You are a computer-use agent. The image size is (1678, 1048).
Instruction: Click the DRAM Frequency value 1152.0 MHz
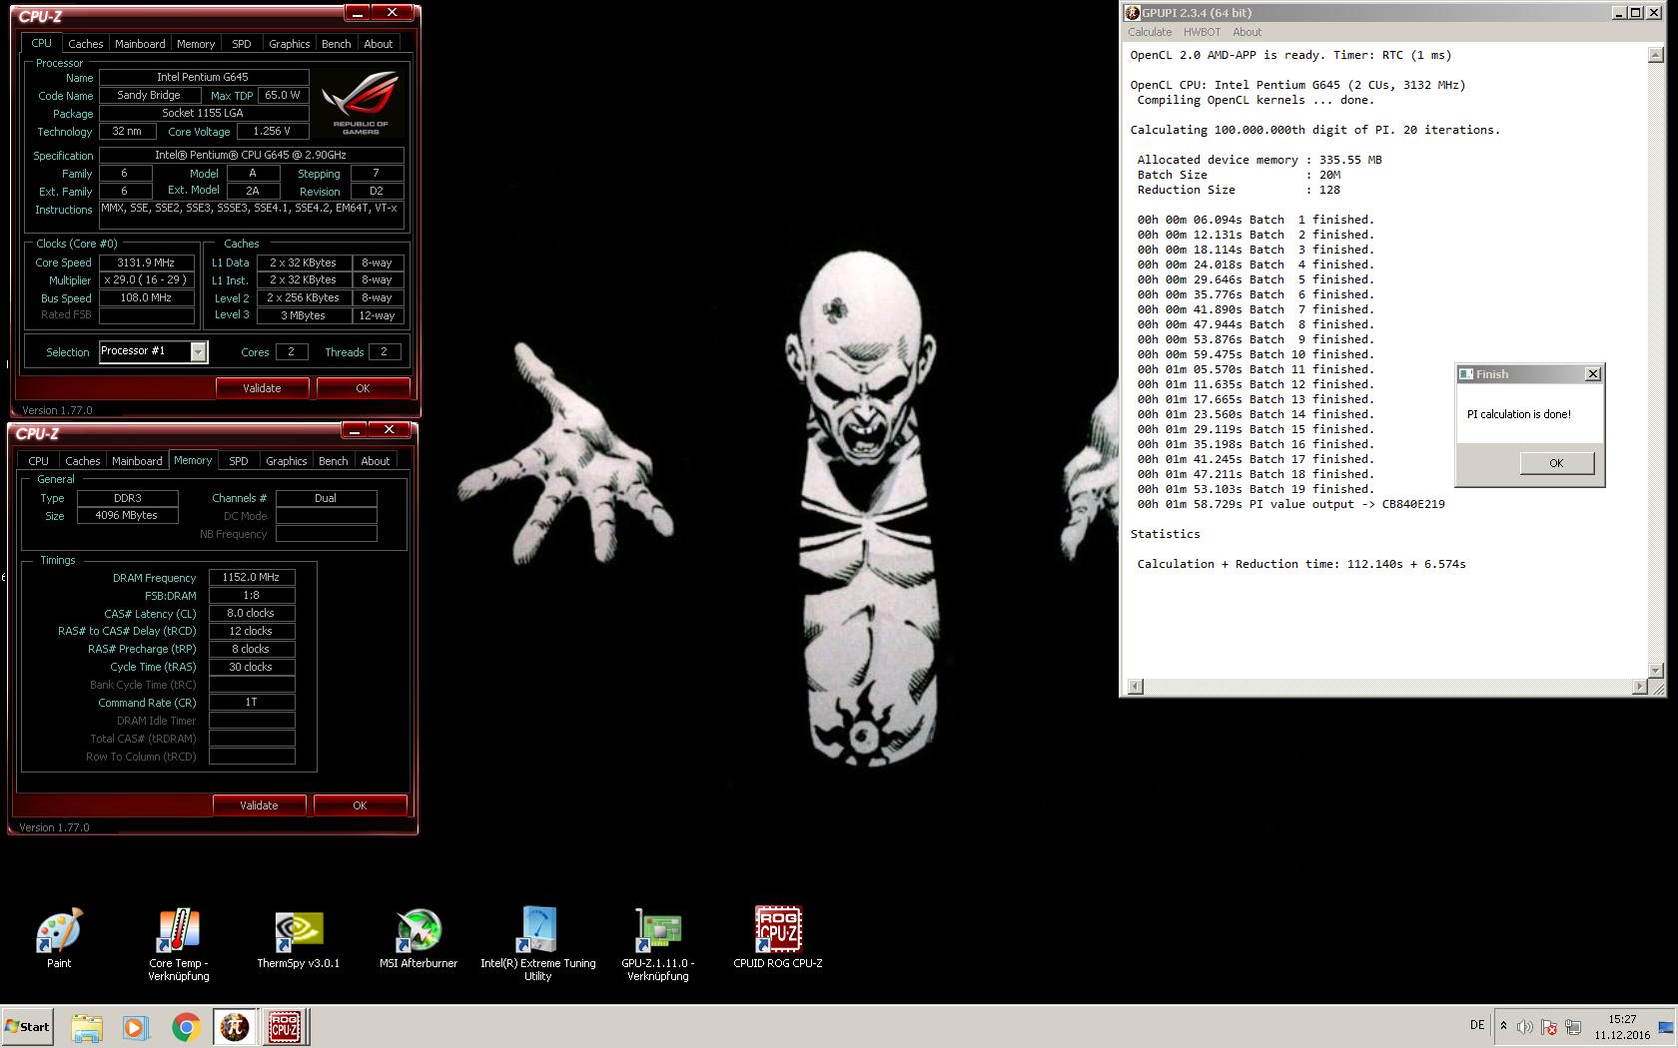coord(252,577)
